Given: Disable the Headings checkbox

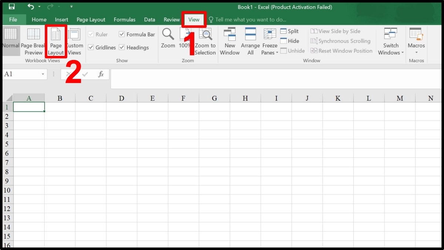Looking at the screenshot, I should tap(121, 47).
